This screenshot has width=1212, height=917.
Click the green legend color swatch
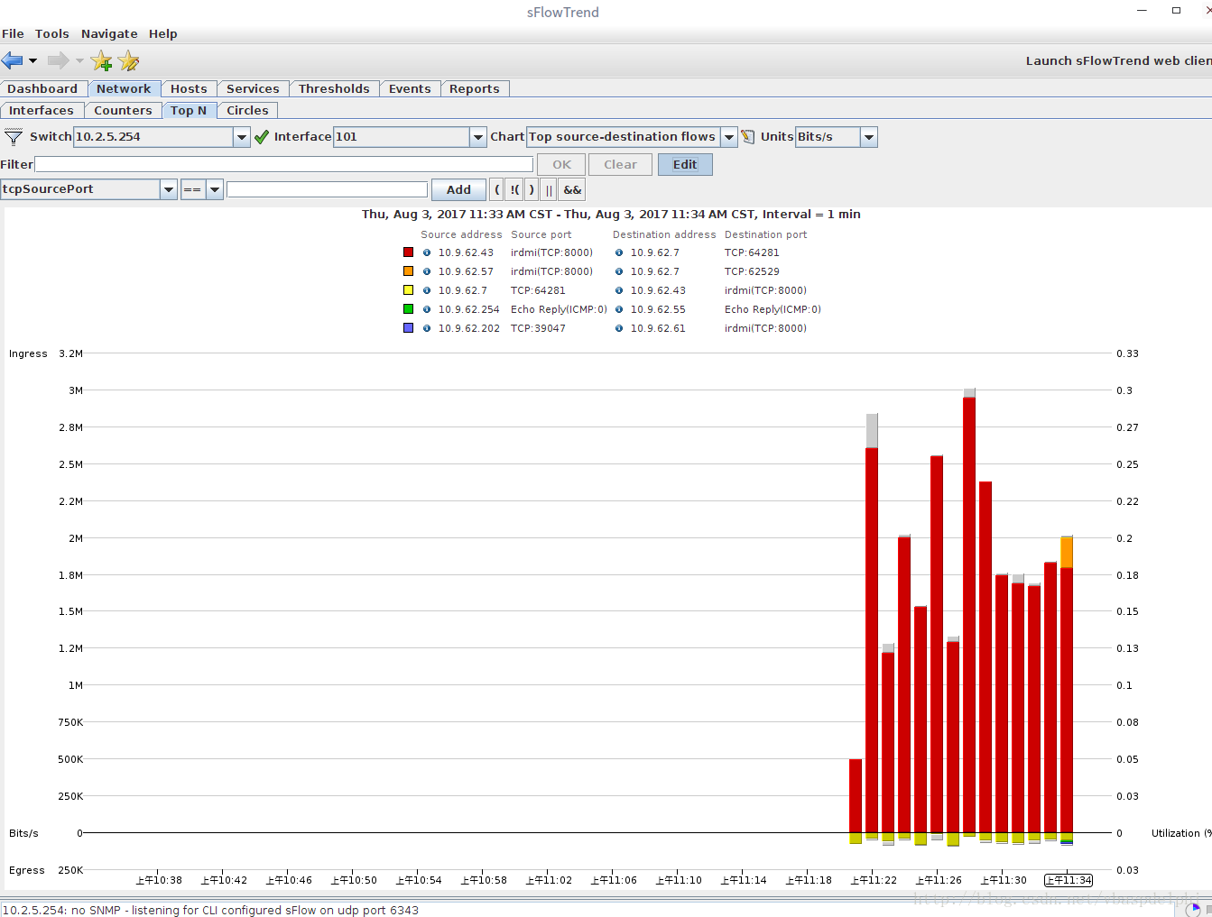point(408,309)
